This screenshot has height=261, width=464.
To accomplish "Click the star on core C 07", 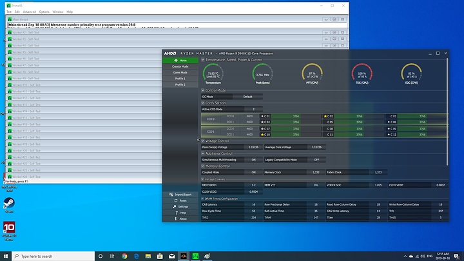I will coord(262,129).
